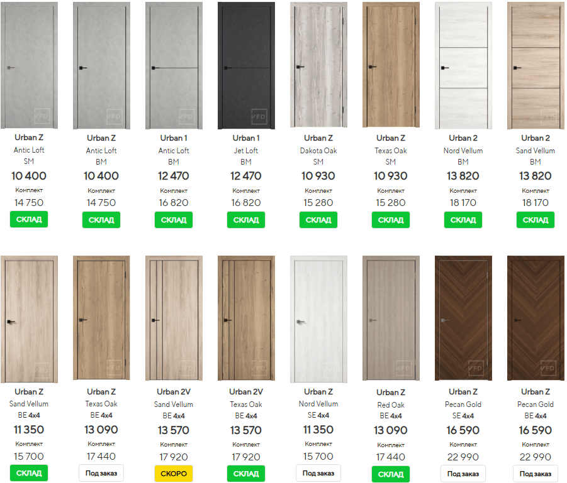Image resolution: width=567 pixels, height=483 pixels.
Task: Open the Urban Z Nord Vellum SE 4x4 door image
Action: [318, 319]
